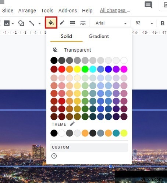Screen dimensions: 167x183
Task: Select the shape tool icon
Action: [21, 23]
